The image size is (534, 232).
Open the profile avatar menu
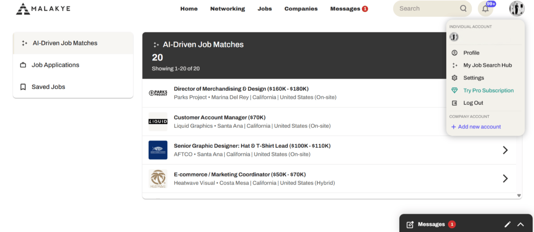[517, 9]
